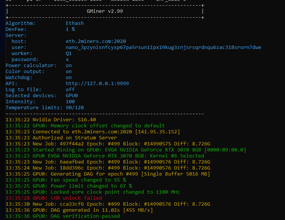Click the Watchdog setting line
The image size is (285, 220).
coord(38,77)
